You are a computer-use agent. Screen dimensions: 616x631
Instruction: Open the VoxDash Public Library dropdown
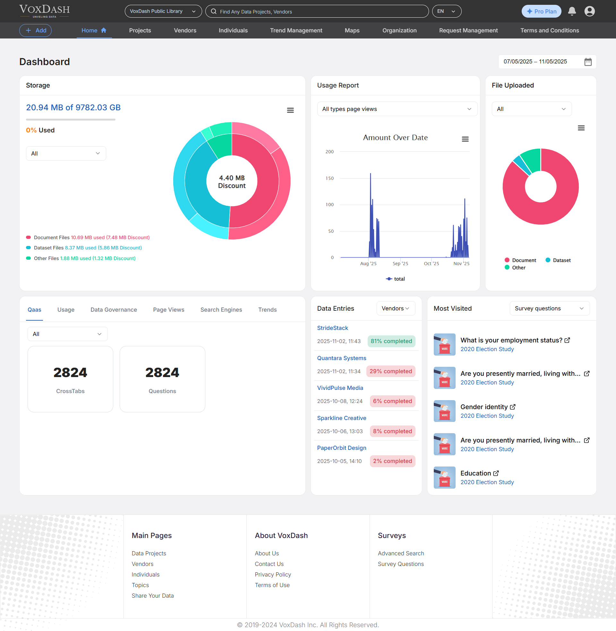coord(163,11)
